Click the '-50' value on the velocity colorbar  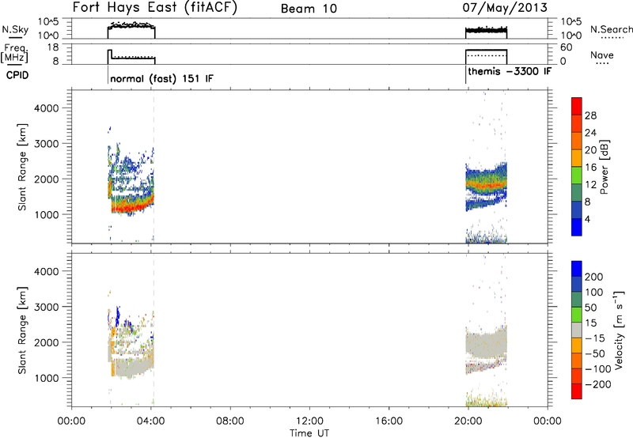[x=595, y=353]
